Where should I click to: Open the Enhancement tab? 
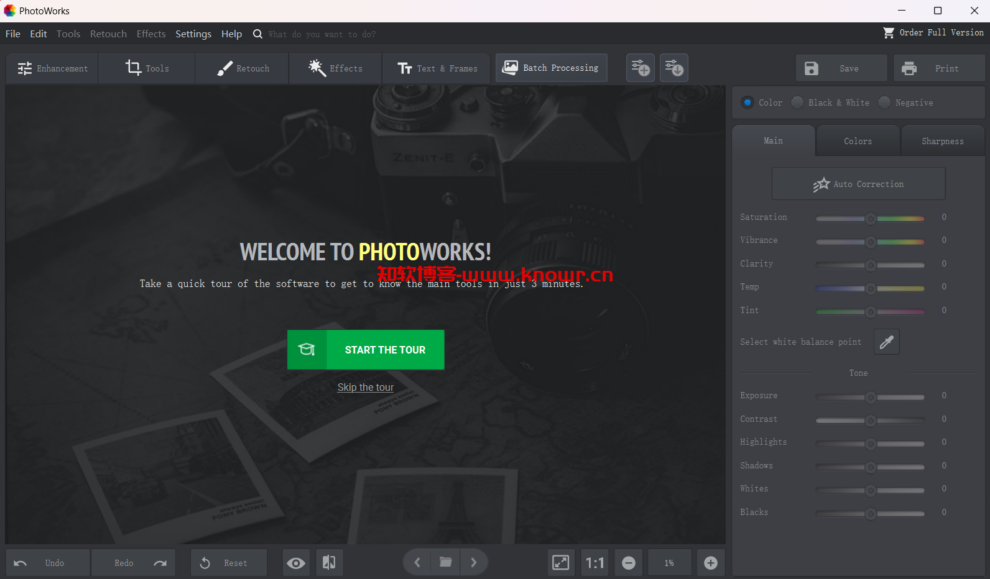[52, 68]
